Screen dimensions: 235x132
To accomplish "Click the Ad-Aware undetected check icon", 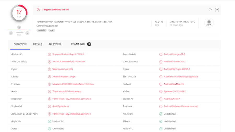I will click(161, 114).
